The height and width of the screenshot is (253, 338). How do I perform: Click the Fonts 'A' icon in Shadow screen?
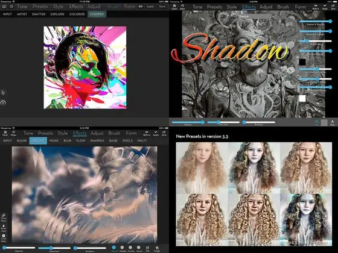click(333, 123)
